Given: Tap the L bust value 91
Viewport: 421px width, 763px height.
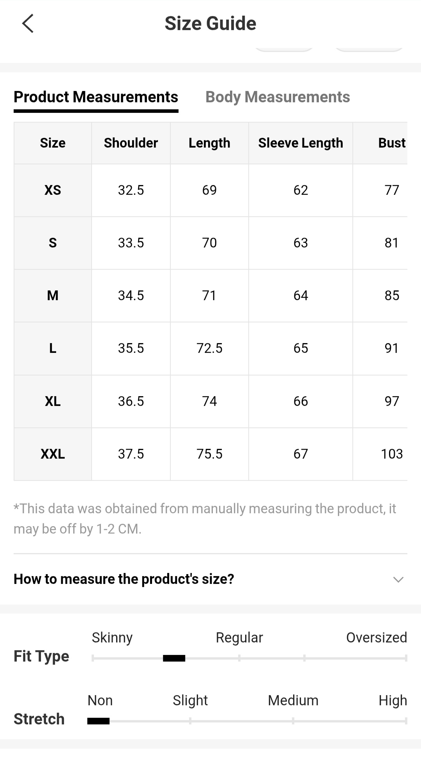Looking at the screenshot, I should click(x=391, y=348).
